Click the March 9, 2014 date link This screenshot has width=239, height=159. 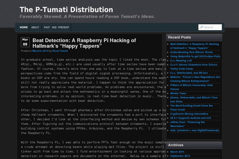pos(40,51)
